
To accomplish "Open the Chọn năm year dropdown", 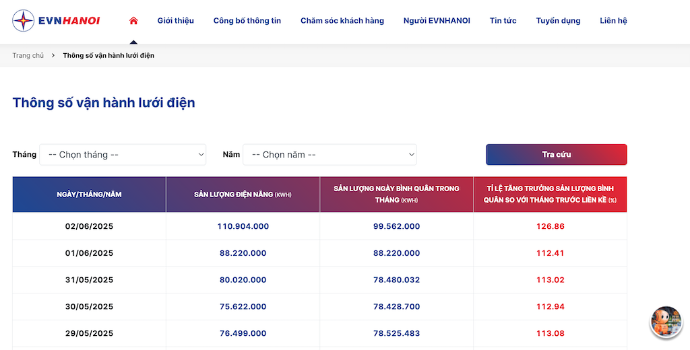I will point(330,155).
